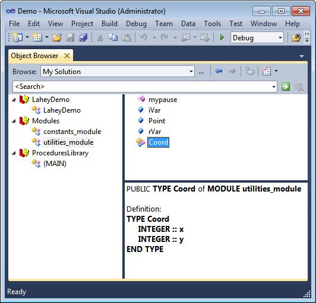Viewport: 316px width, 303px height.
Task: Click the Add New Item toolbar icon
Action: 37,37
